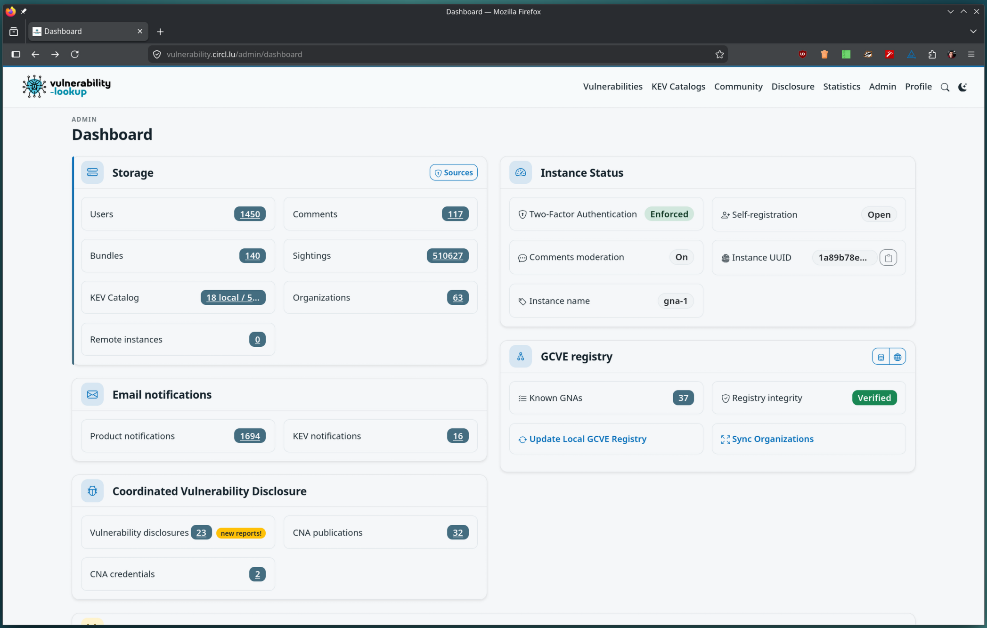Open CNA publications count 32
The height and width of the screenshot is (628, 987).
(458, 532)
